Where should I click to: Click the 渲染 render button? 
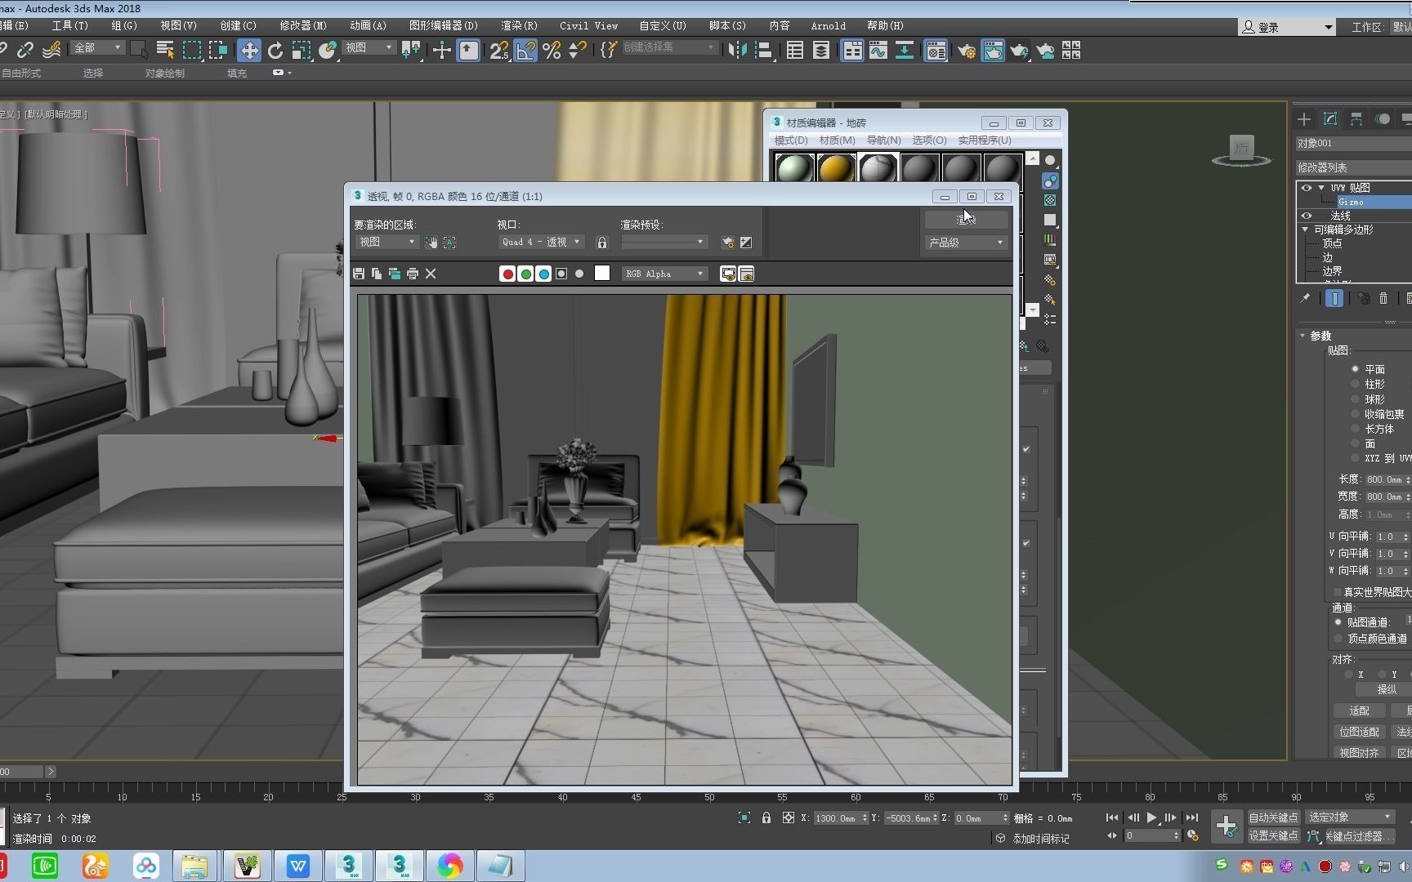[966, 219]
